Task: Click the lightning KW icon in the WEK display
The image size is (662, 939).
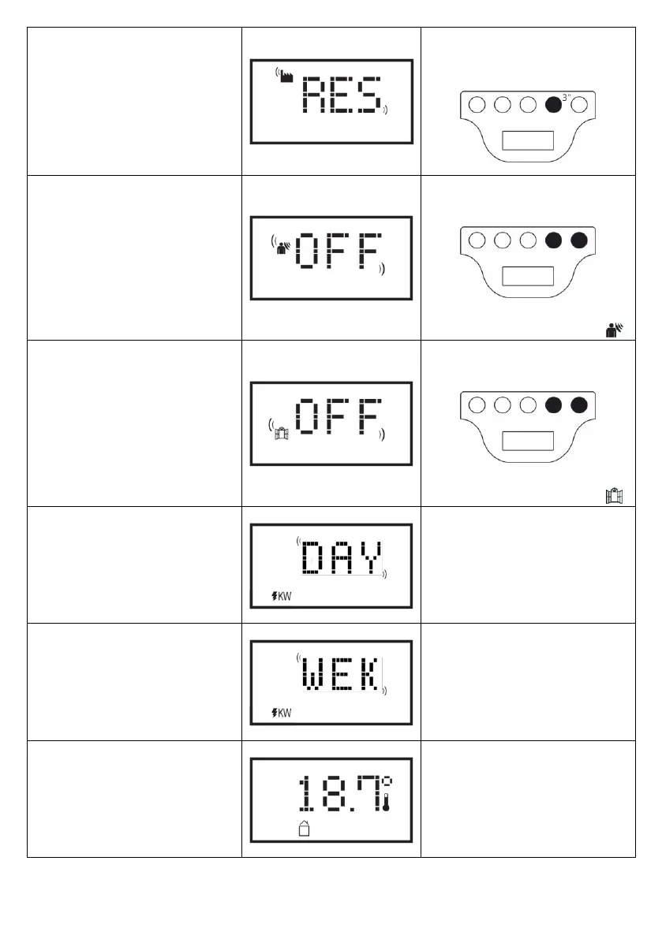Action: 282,714
